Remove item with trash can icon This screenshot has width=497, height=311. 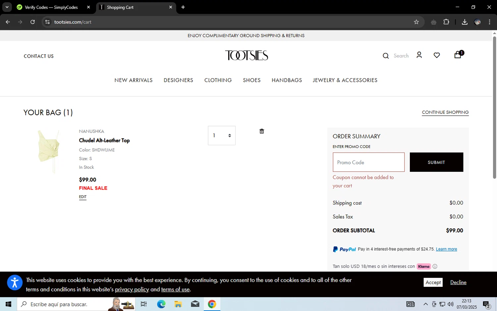262,131
